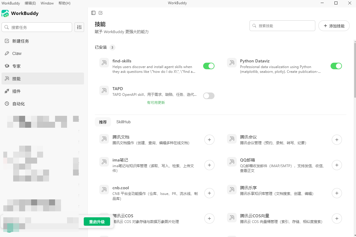Open the task filter settings icon
The width and height of the screenshot is (356, 237).
(x=79, y=27)
